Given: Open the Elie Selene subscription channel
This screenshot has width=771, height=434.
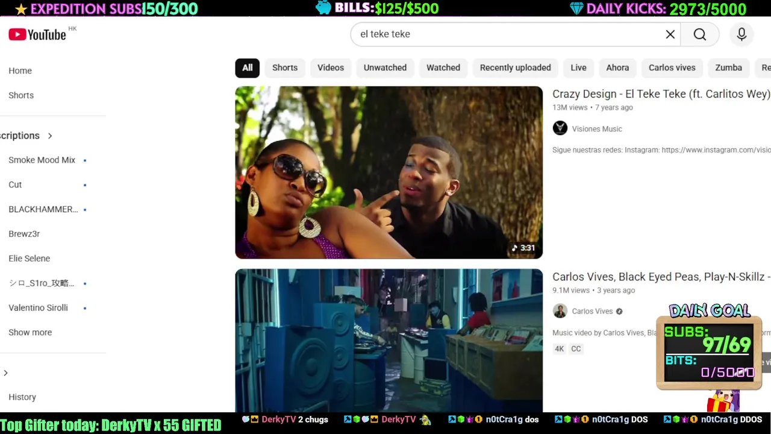Looking at the screenshot, I should click(x=30, y=259).
